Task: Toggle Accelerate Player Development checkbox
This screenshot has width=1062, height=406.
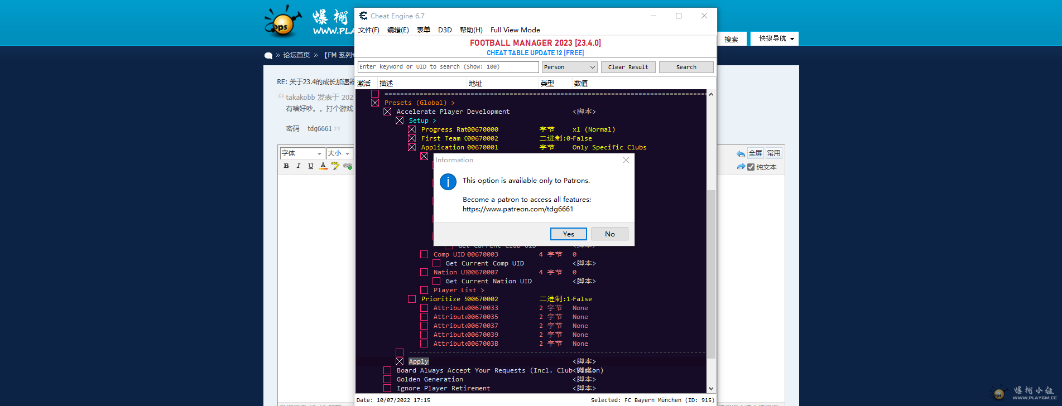Action: [387, 112]
